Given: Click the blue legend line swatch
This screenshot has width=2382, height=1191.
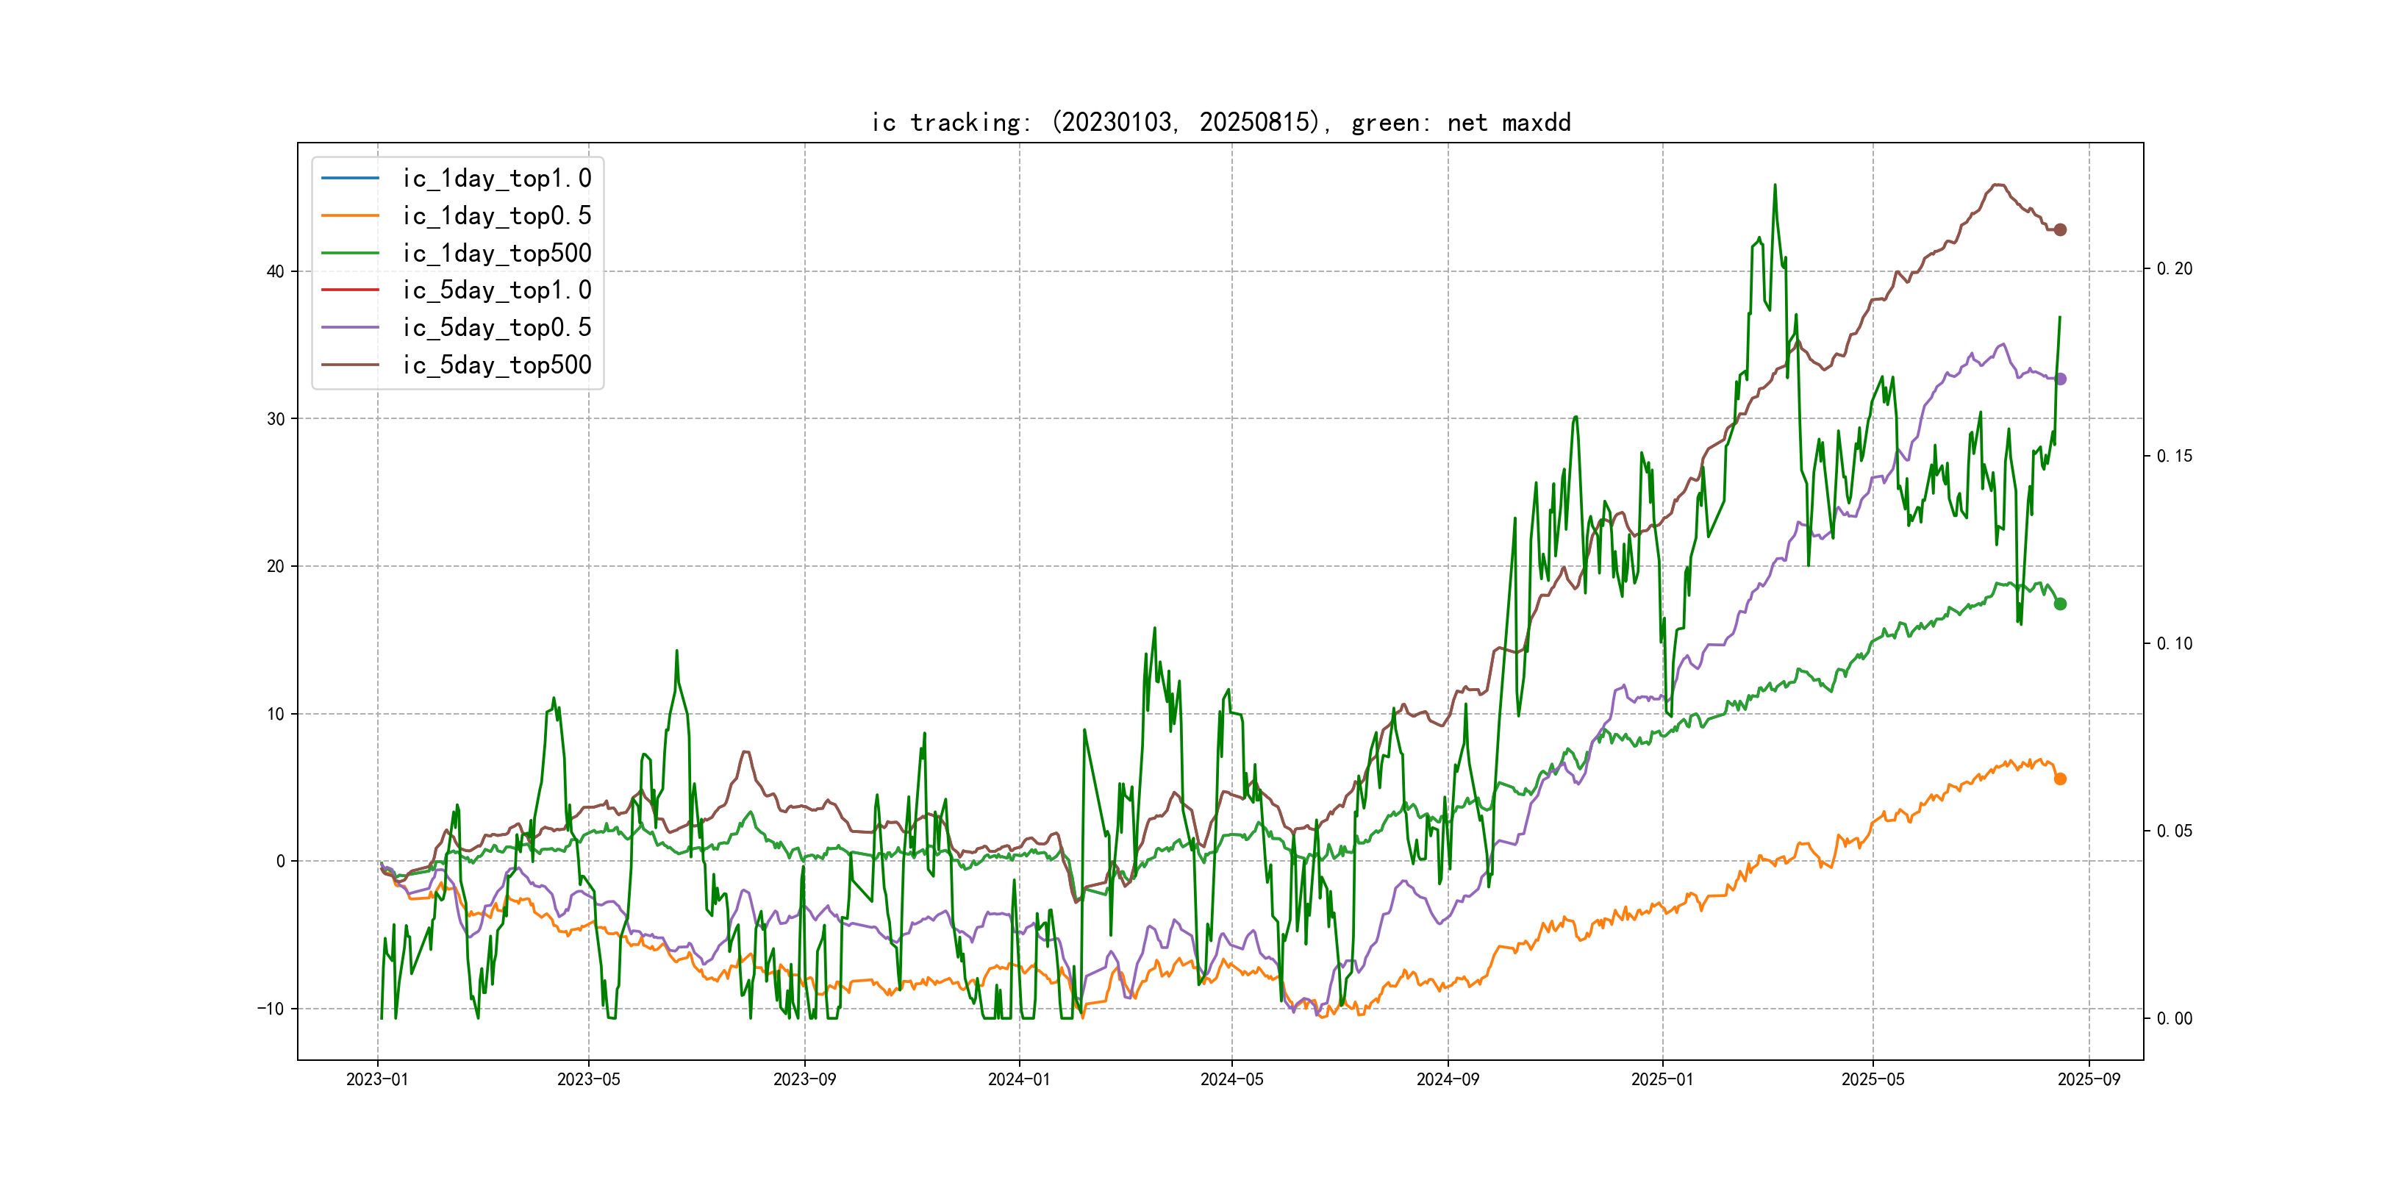Looking at the screenshot, I should pyautogui.click(x=349, y=177).
